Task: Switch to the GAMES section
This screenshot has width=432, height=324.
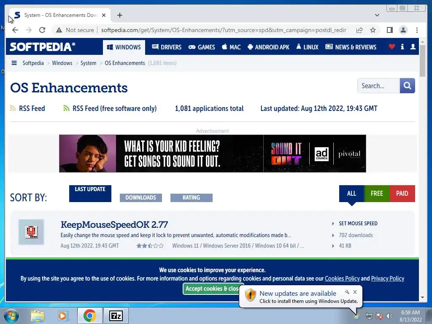Action: [x=202, y=47]
